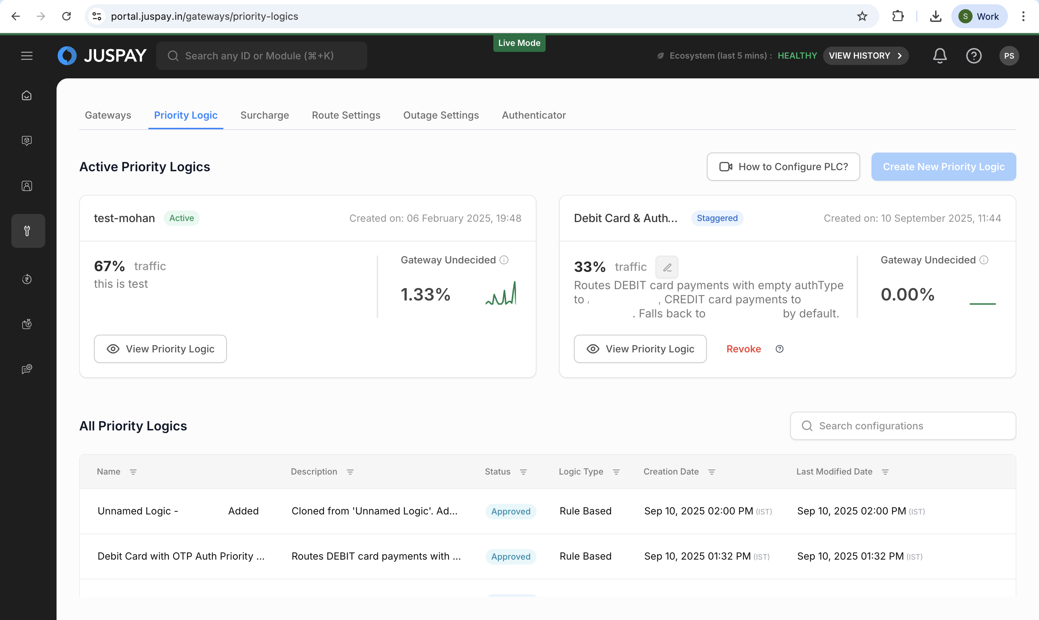Open the Name column filter
Screen dimensions: 1039x620
(x=133, y=472)
